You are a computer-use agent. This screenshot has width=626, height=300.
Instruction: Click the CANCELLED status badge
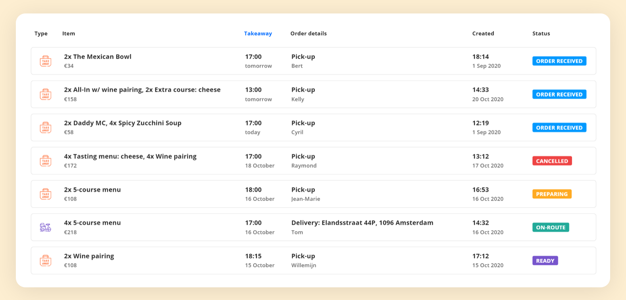click(x=552, y=161)
